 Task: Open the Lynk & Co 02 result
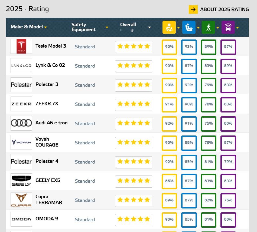pos(50,65)
